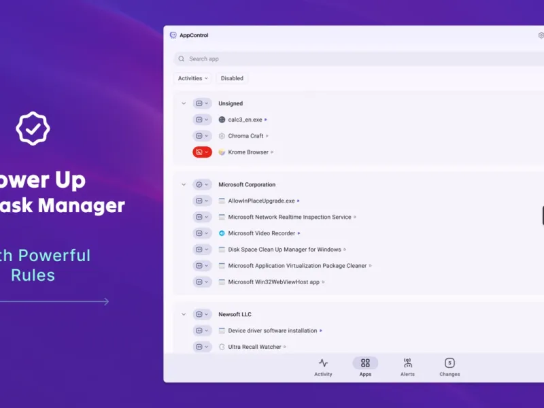This screenshot has height=408, width=544.
Task: Switch to the Activity tab
Action: [x=323, y=367]
